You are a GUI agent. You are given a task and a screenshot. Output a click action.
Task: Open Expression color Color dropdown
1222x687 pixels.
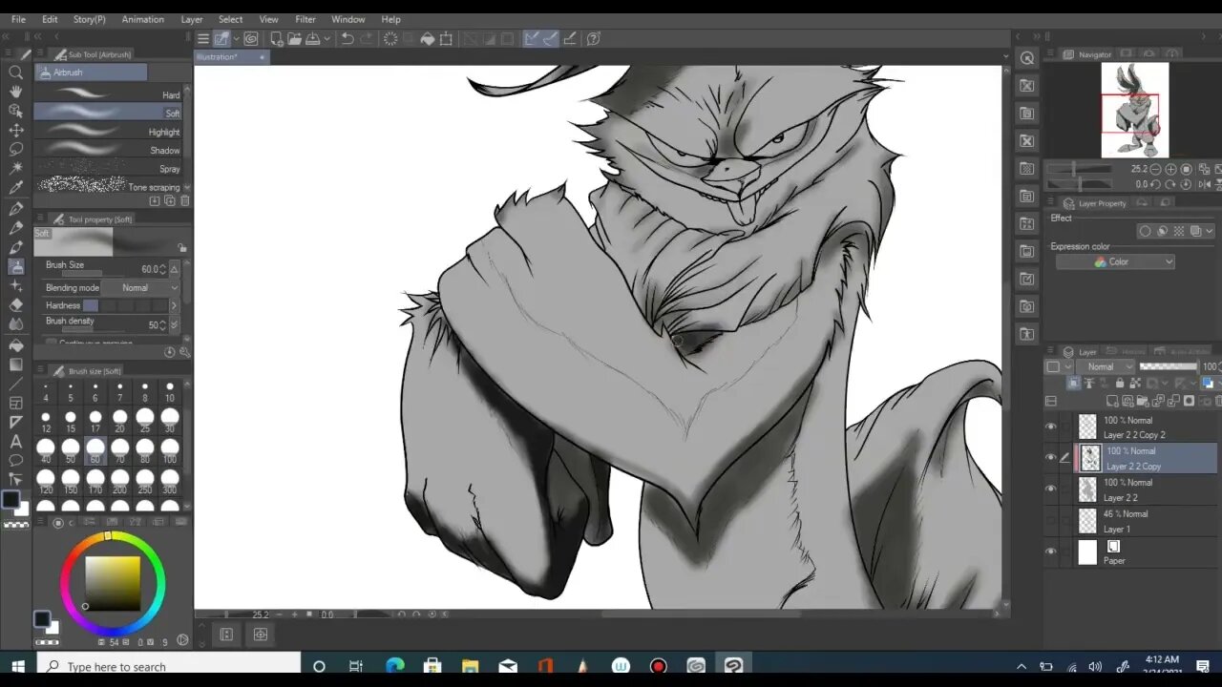pos(1115,261)
